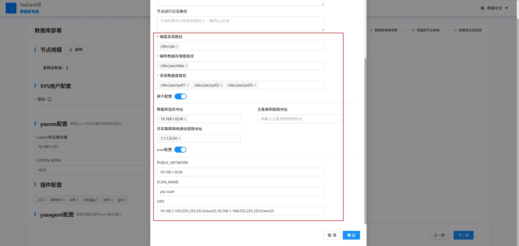Delete the /dev/yas/sys02 tag
The height and width of the screenshot is (246, 519).
coord(221,85)
